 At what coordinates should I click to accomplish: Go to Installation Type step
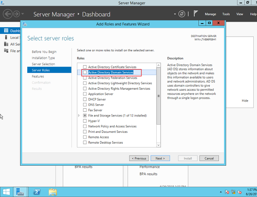(43, 58)
